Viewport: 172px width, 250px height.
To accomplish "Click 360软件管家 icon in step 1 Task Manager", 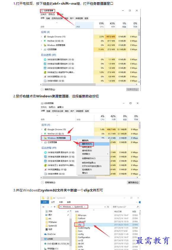I will pyautogui.click(x=45, y=81).
